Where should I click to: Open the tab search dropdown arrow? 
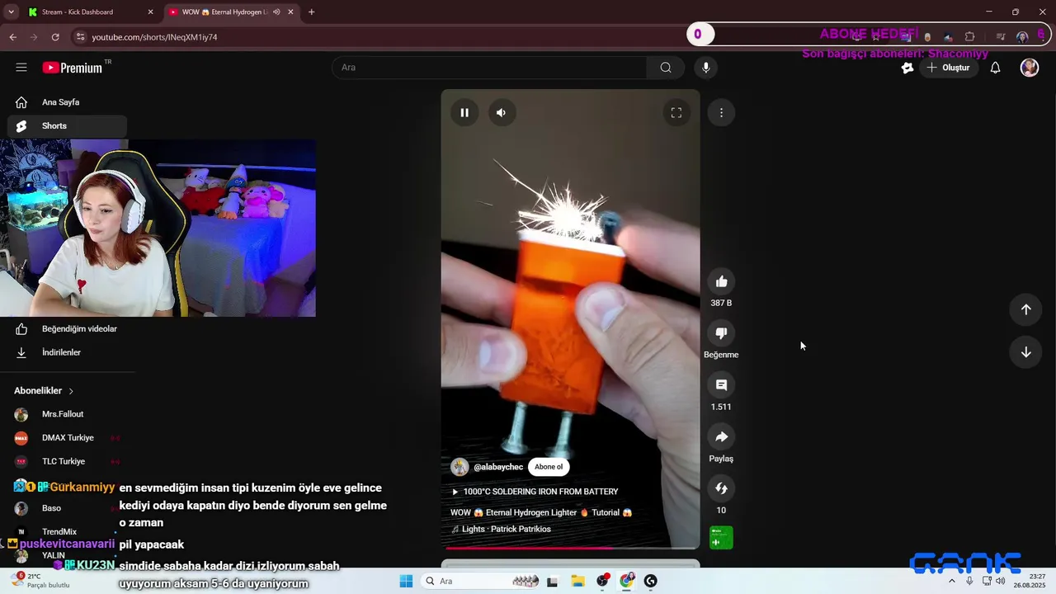11,12
